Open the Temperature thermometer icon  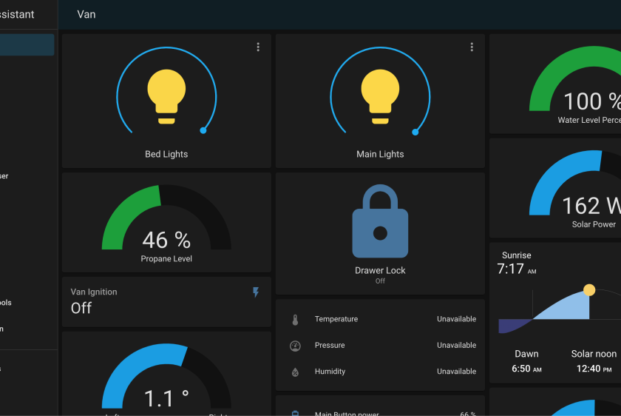coord(295,320)
